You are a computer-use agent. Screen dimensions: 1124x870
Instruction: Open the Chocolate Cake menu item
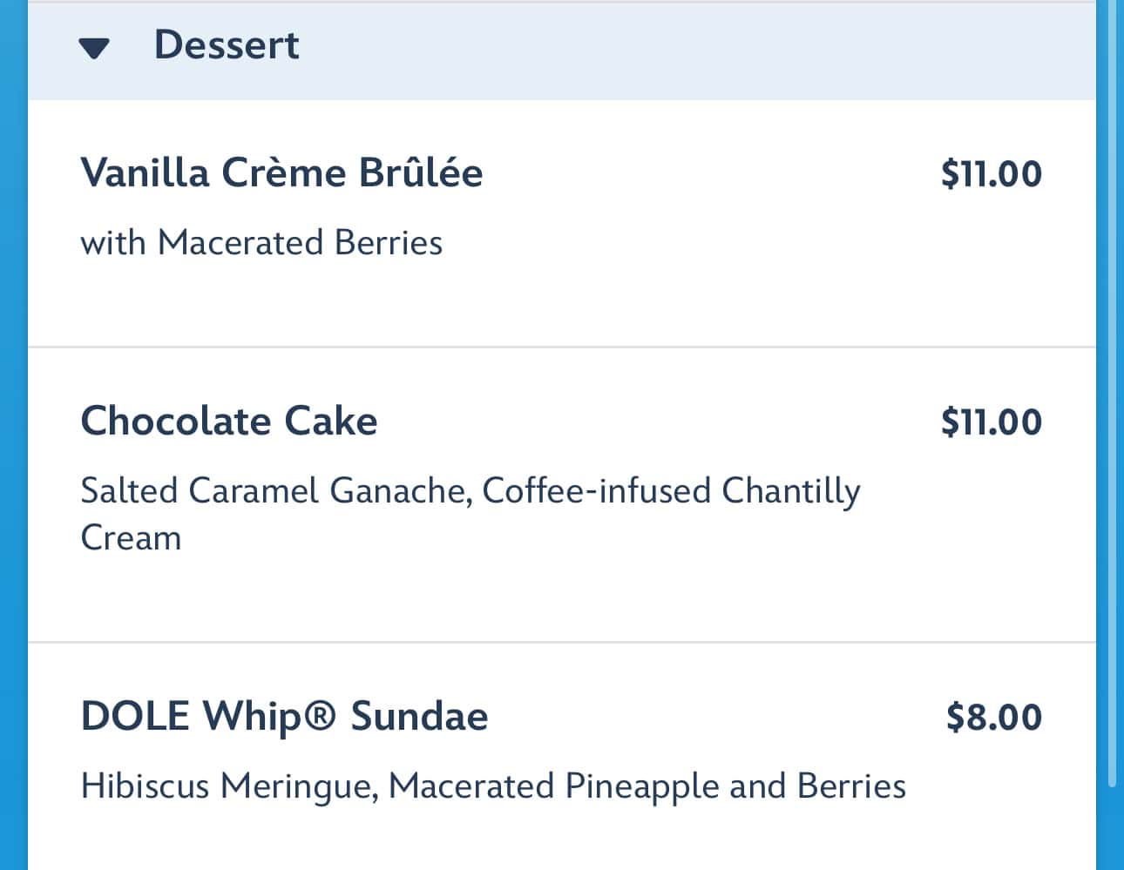tap(229, 422)
